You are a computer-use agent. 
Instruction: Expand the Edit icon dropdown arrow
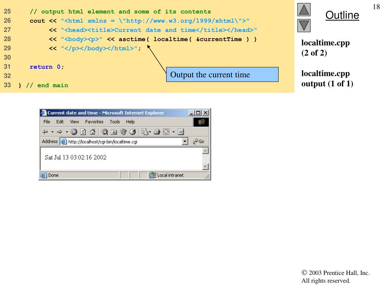point(173,132)
